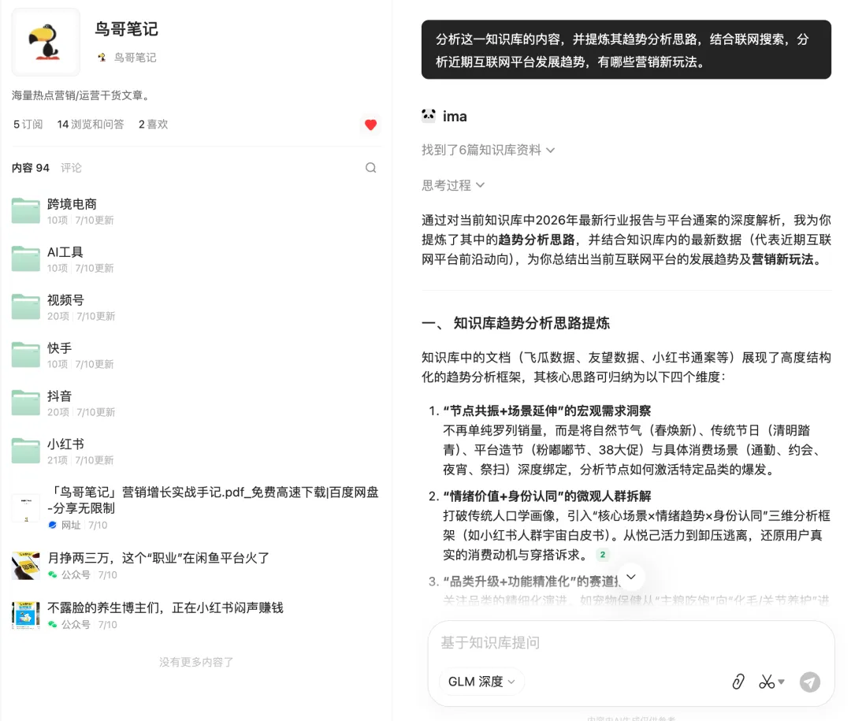The height and width of the screenshot is (721, 851).
Task: Open the GLM 深度 model dropdown
Action: [x=481, y=682]
